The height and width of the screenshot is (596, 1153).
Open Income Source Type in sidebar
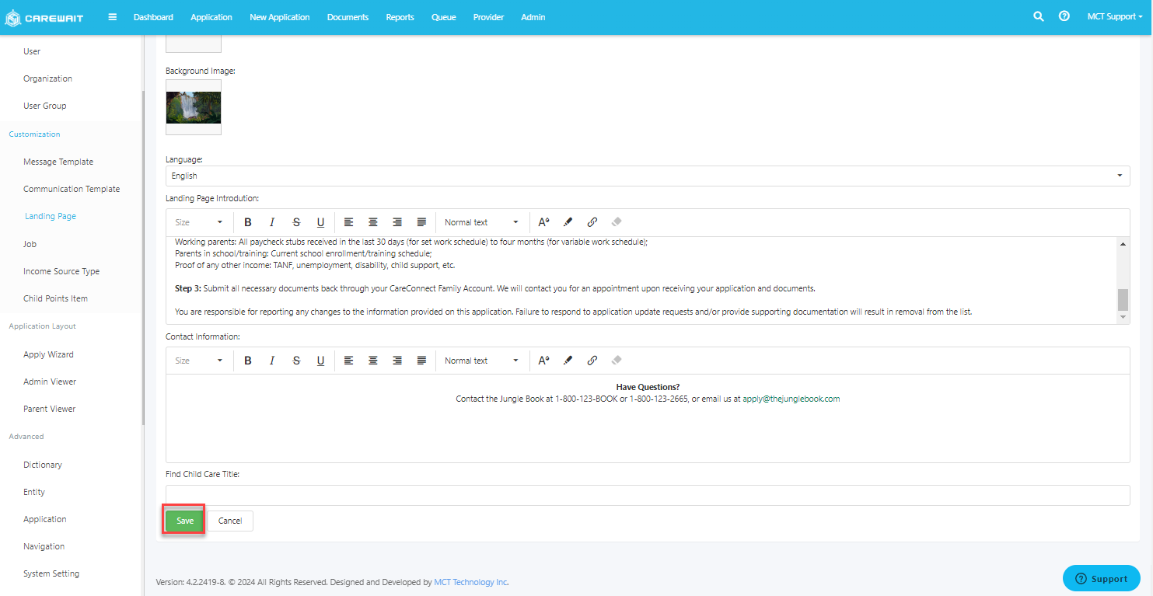[x=61, y=271]
